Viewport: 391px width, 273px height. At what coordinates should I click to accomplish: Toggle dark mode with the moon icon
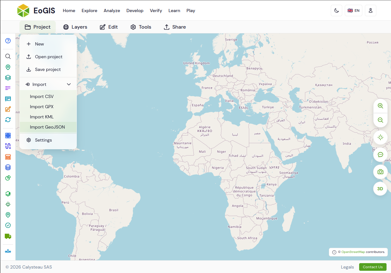(337, 10)
